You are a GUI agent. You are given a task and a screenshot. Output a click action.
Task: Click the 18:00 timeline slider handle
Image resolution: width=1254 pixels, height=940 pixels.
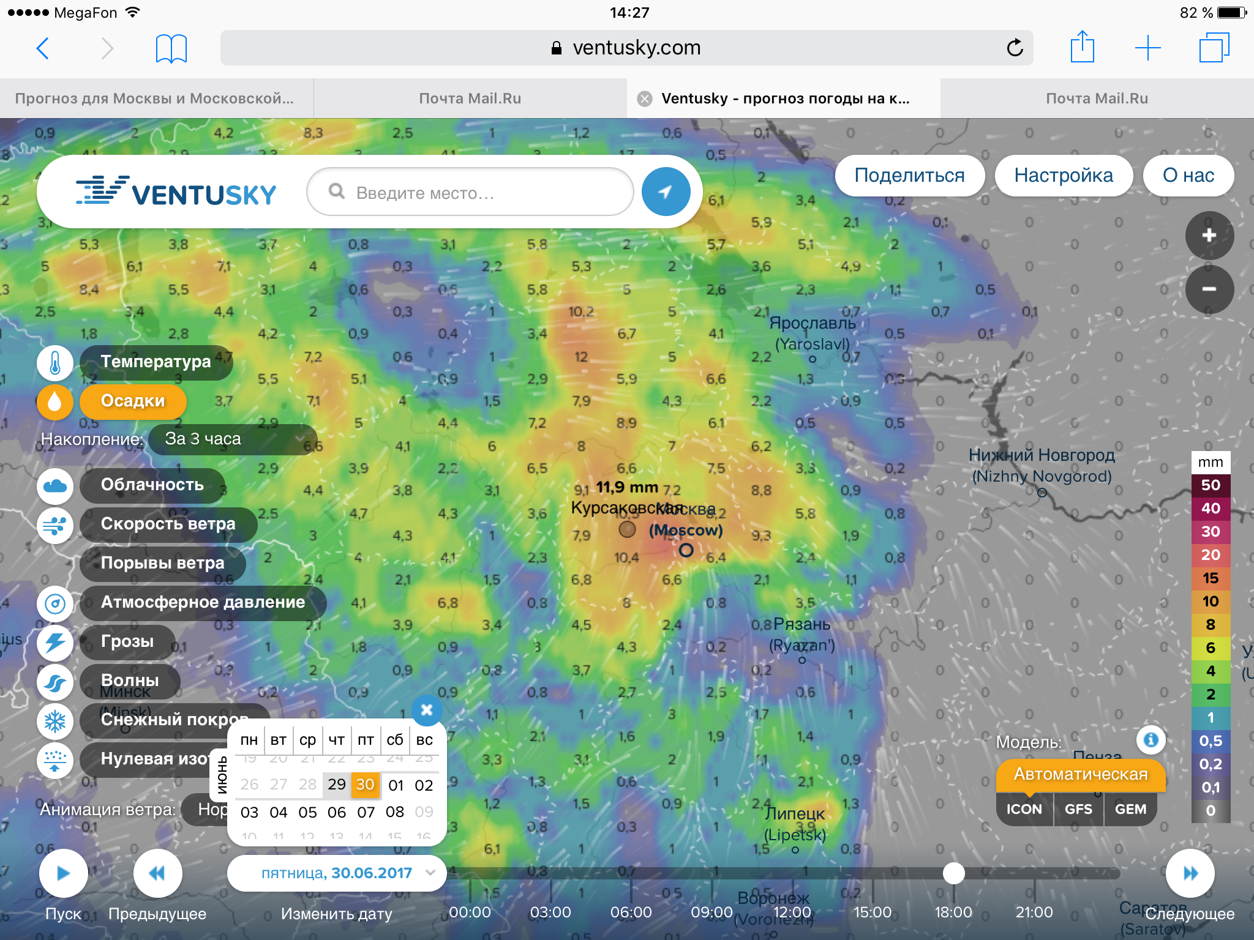tap(953, 873)
